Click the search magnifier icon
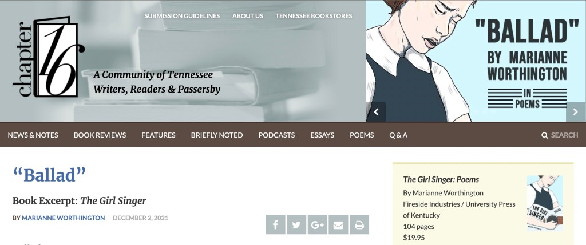Viewport: 586px width, 245px height. click(545, 135)
